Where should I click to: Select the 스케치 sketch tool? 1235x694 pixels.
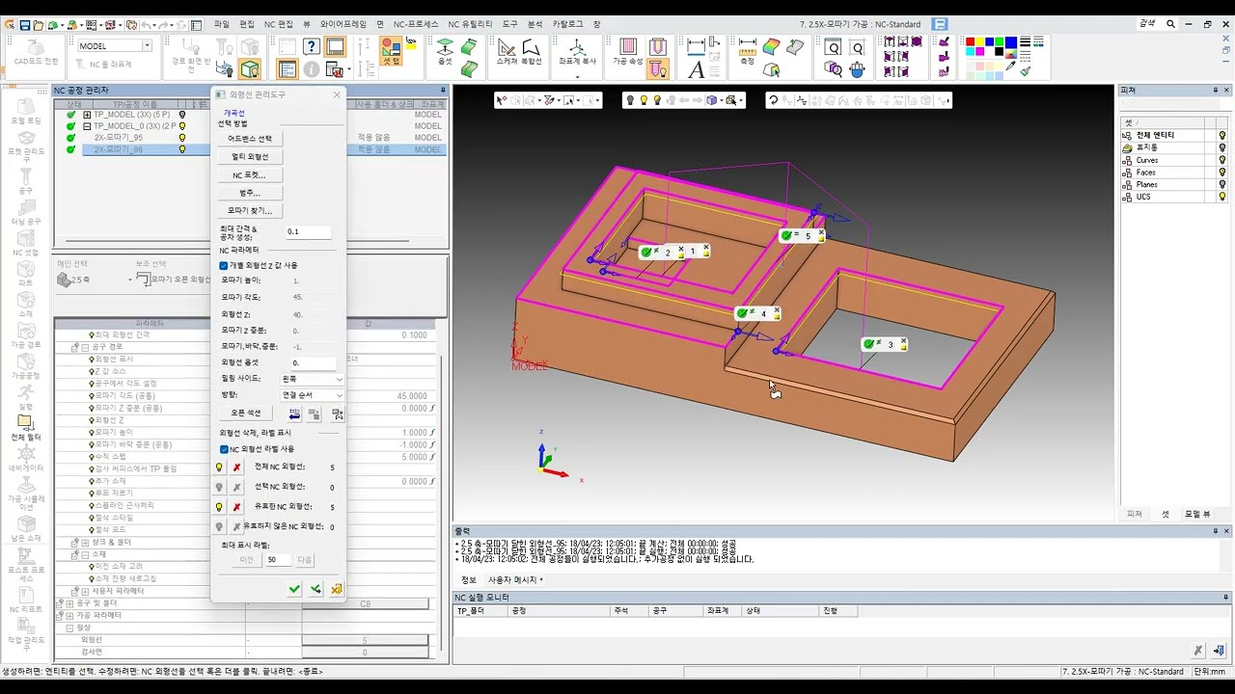(507, 52)
